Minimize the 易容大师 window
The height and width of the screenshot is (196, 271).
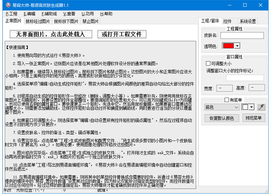230,5
